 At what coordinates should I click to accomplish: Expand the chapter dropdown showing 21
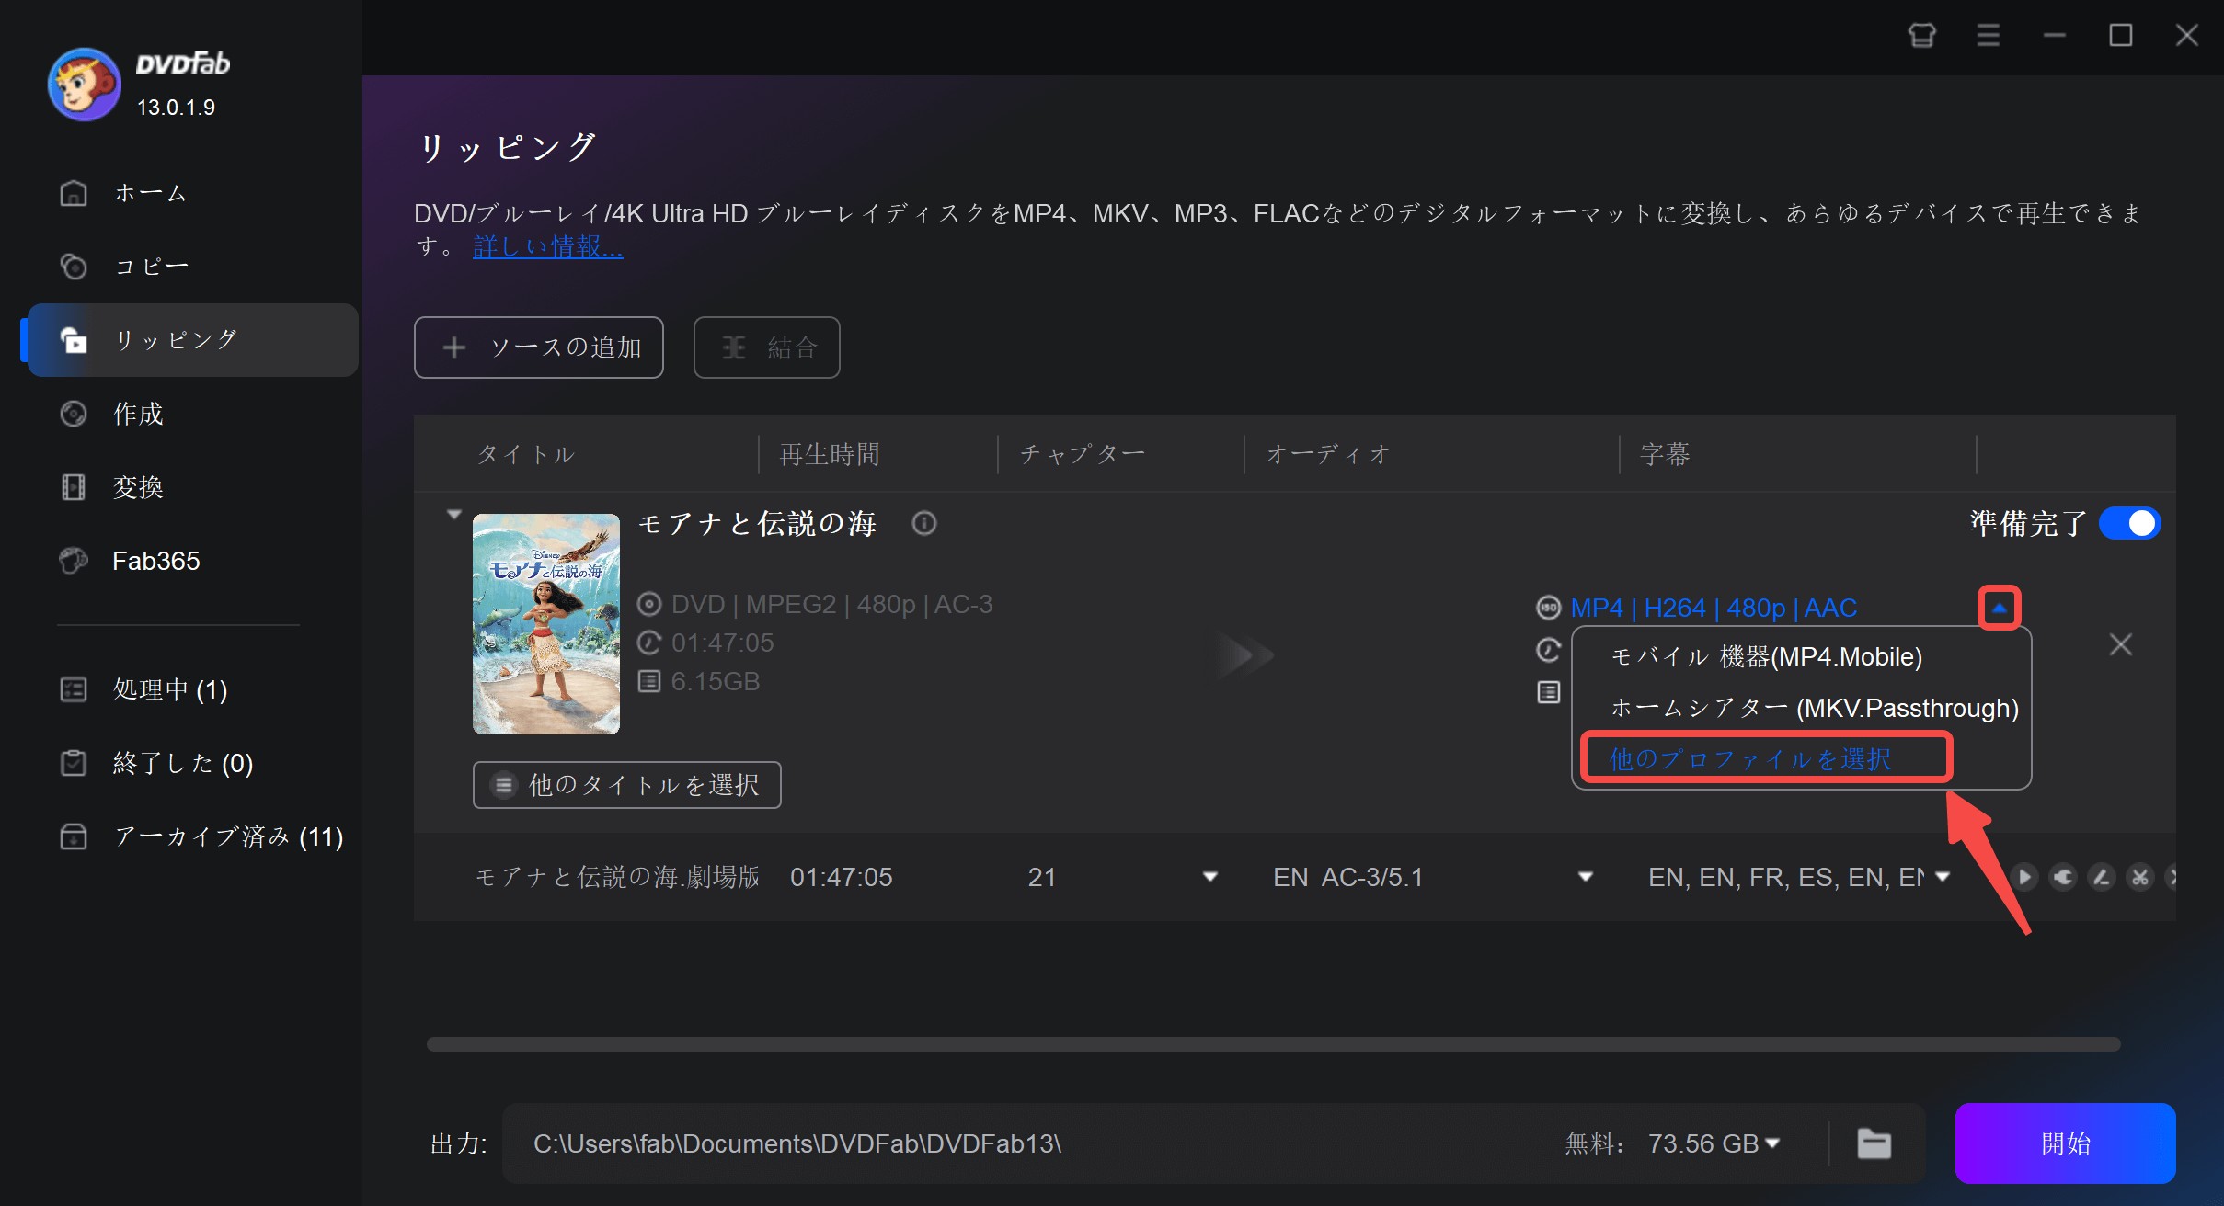point(1210,877)
